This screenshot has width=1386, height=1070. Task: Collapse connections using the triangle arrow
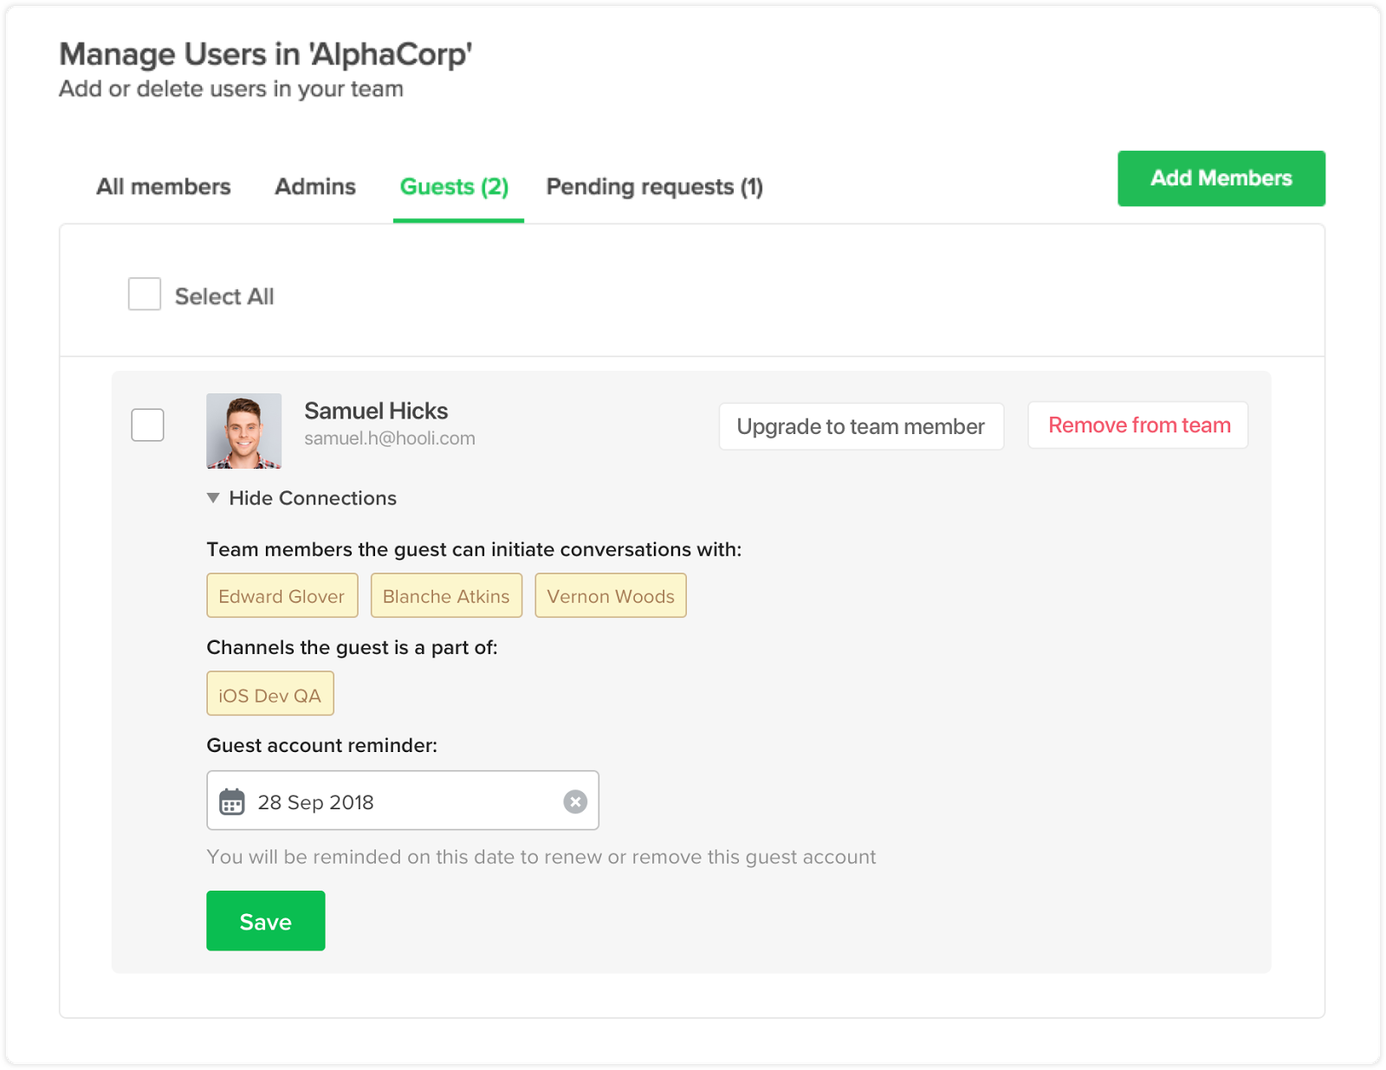coord(213,497)
